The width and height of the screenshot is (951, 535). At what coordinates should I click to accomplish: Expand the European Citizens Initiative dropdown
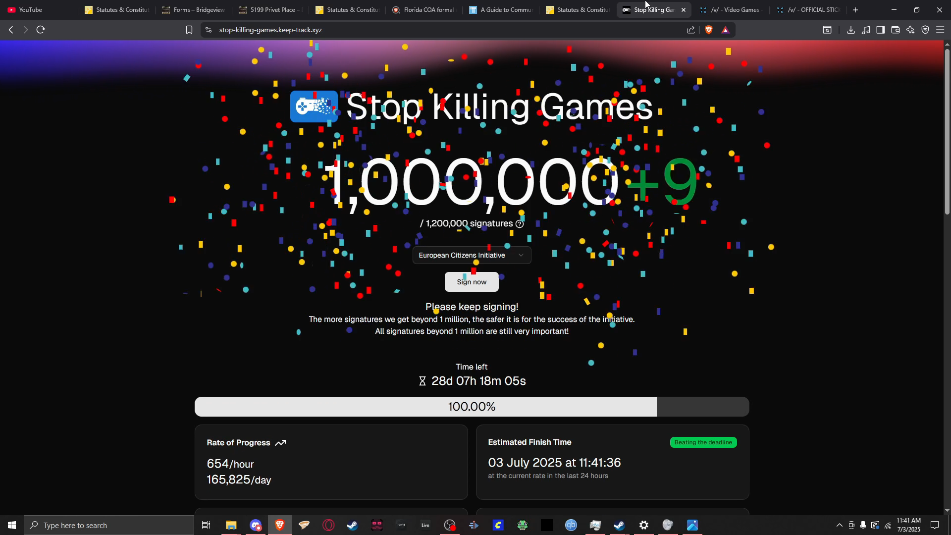pyautogui.click(x=472, y=255)
